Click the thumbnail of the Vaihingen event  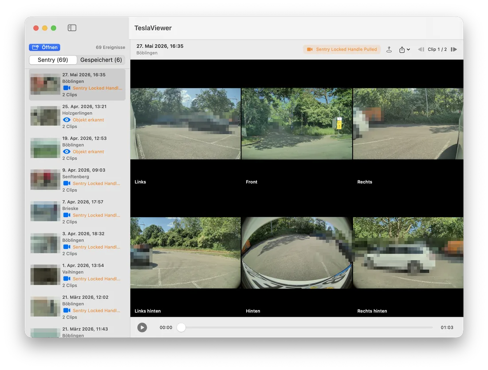pos(45,275)
